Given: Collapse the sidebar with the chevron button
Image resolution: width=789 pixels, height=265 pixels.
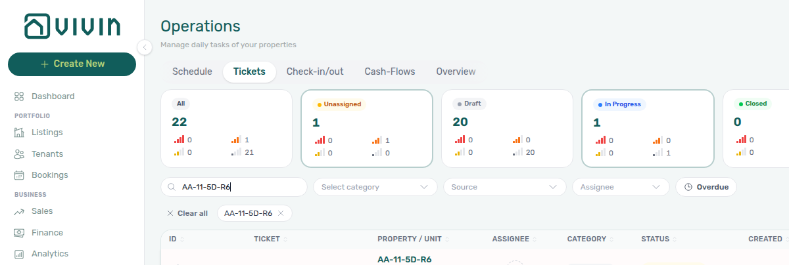Looking at the screenshot, I should 145,47.
